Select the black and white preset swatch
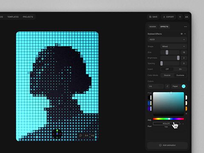Image resolution: width=204 pixels, height=153 pixels. (150, 97)
